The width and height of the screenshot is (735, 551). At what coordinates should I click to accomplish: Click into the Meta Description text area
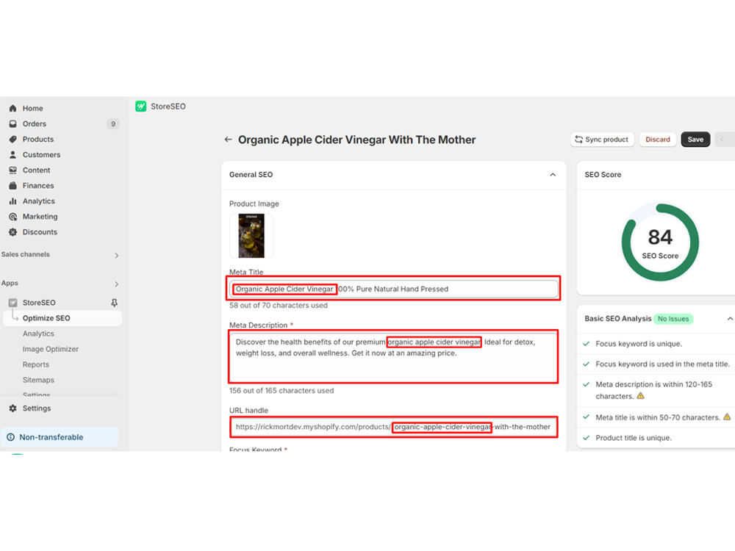[394, 357]
